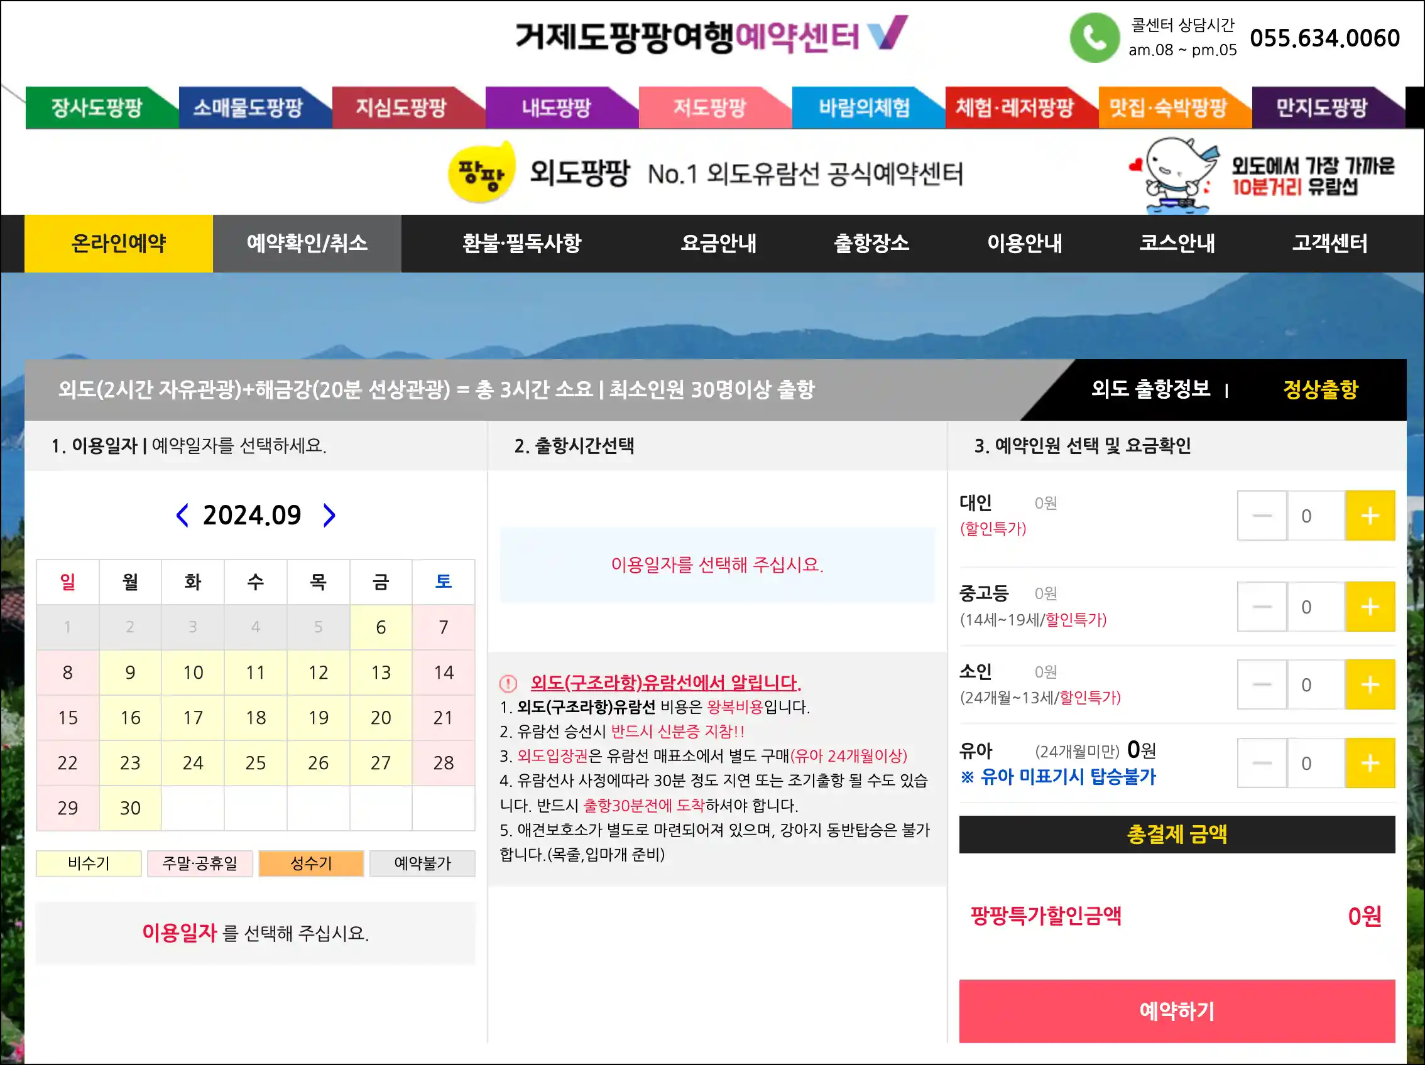The image size is (1425, 1065).
Task: Go to previous month in calendar
Action: click(183, 515)
